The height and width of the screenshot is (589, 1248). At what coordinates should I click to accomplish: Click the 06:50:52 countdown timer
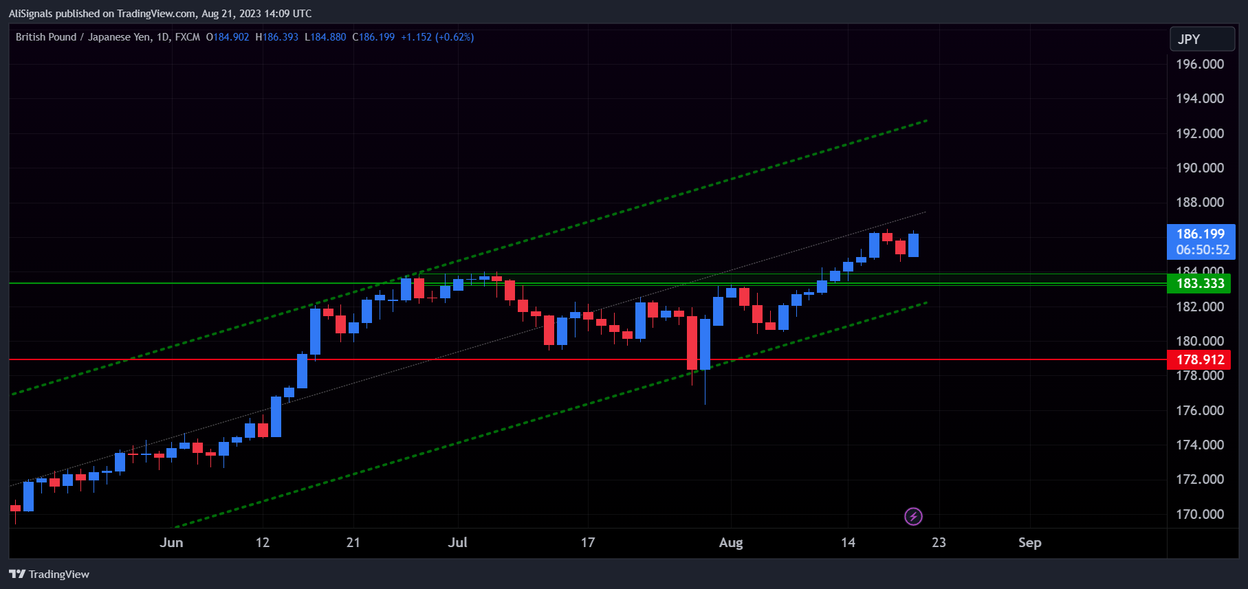pyautogui.click(x=1203, y=250)
